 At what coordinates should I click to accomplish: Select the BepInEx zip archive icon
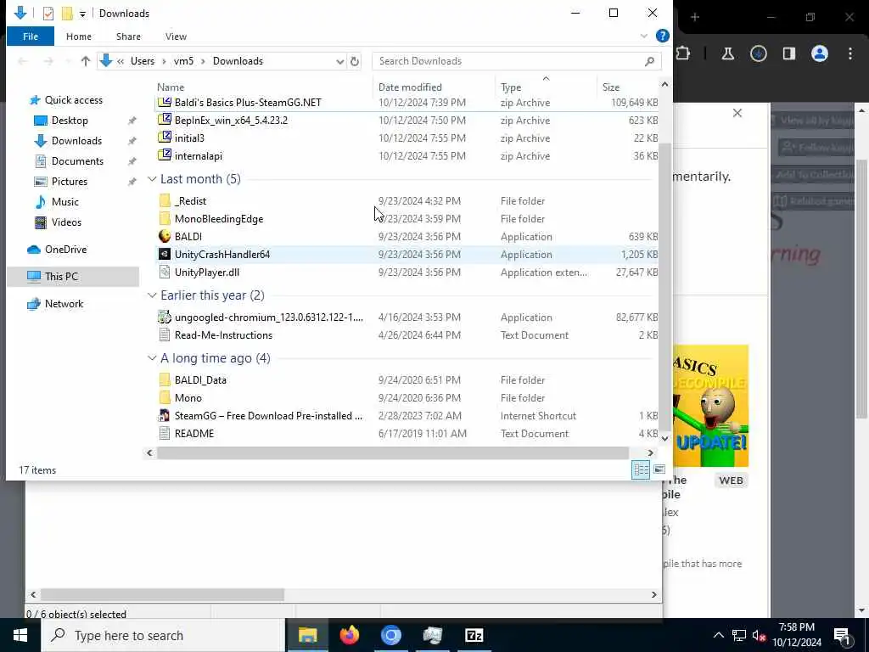[x=164, y=120]
